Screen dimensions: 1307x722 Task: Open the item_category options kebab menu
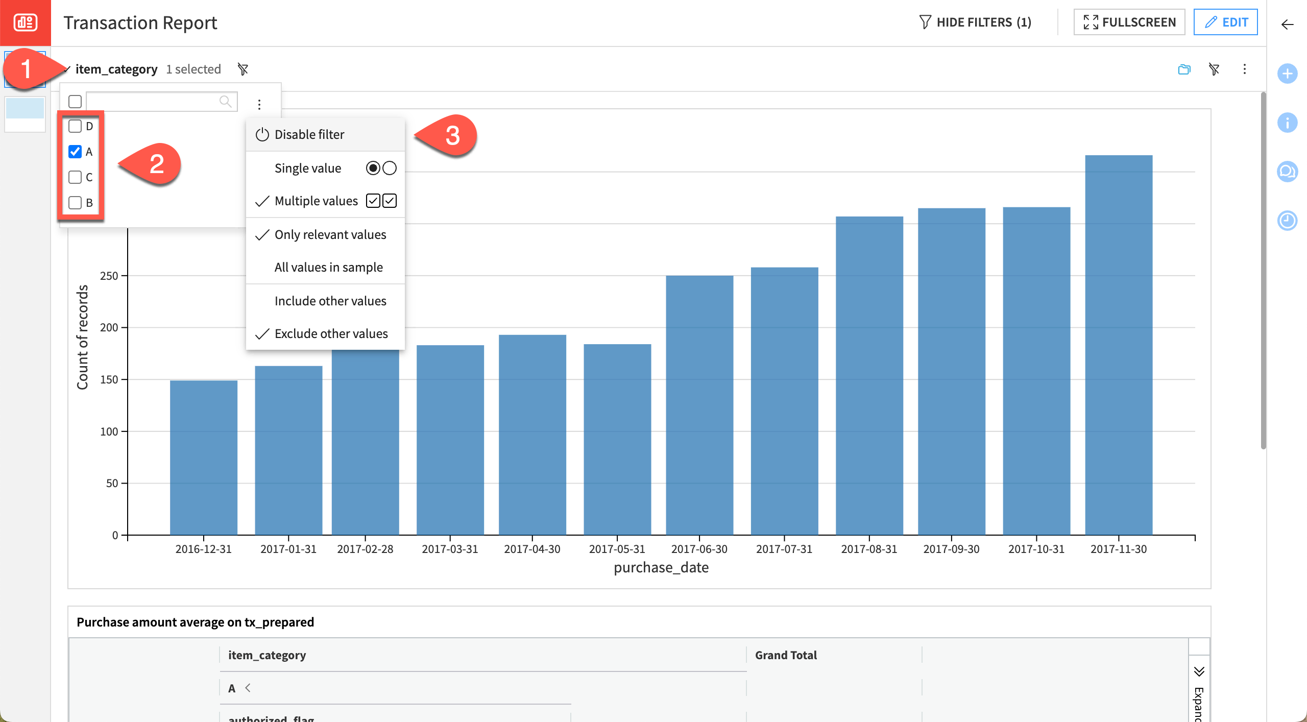259,104
